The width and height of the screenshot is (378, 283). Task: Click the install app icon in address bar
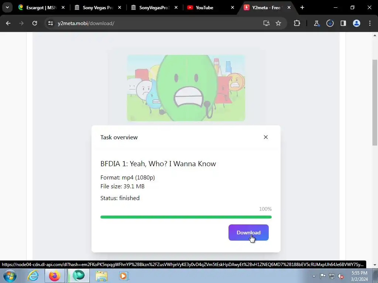point(267,23)
